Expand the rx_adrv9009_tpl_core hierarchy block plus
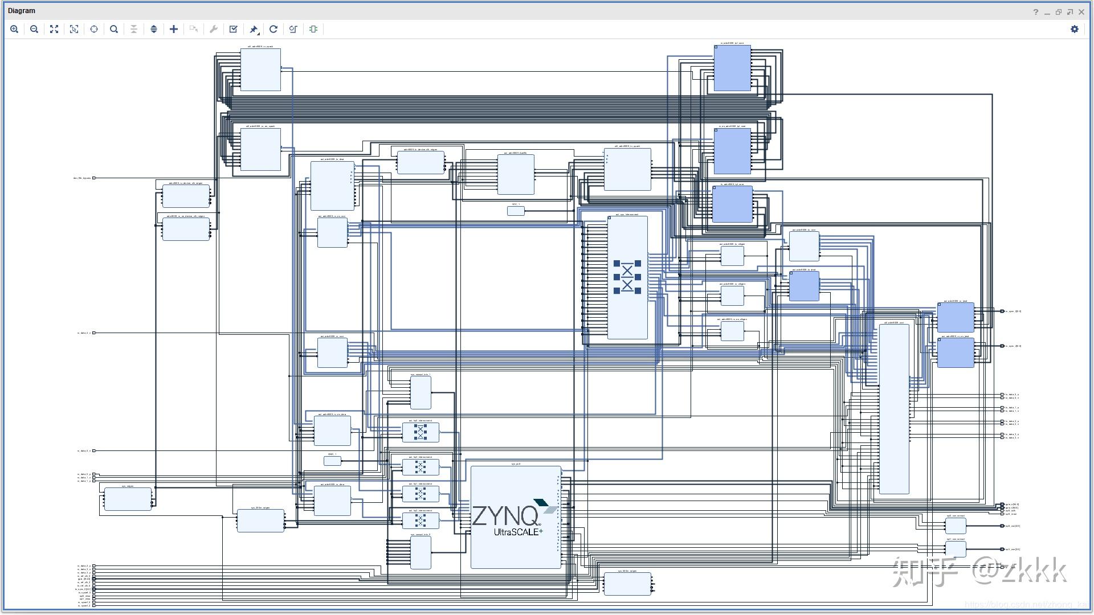The height and width of the screenshot is (615, 1094). [x=716, y=47]
